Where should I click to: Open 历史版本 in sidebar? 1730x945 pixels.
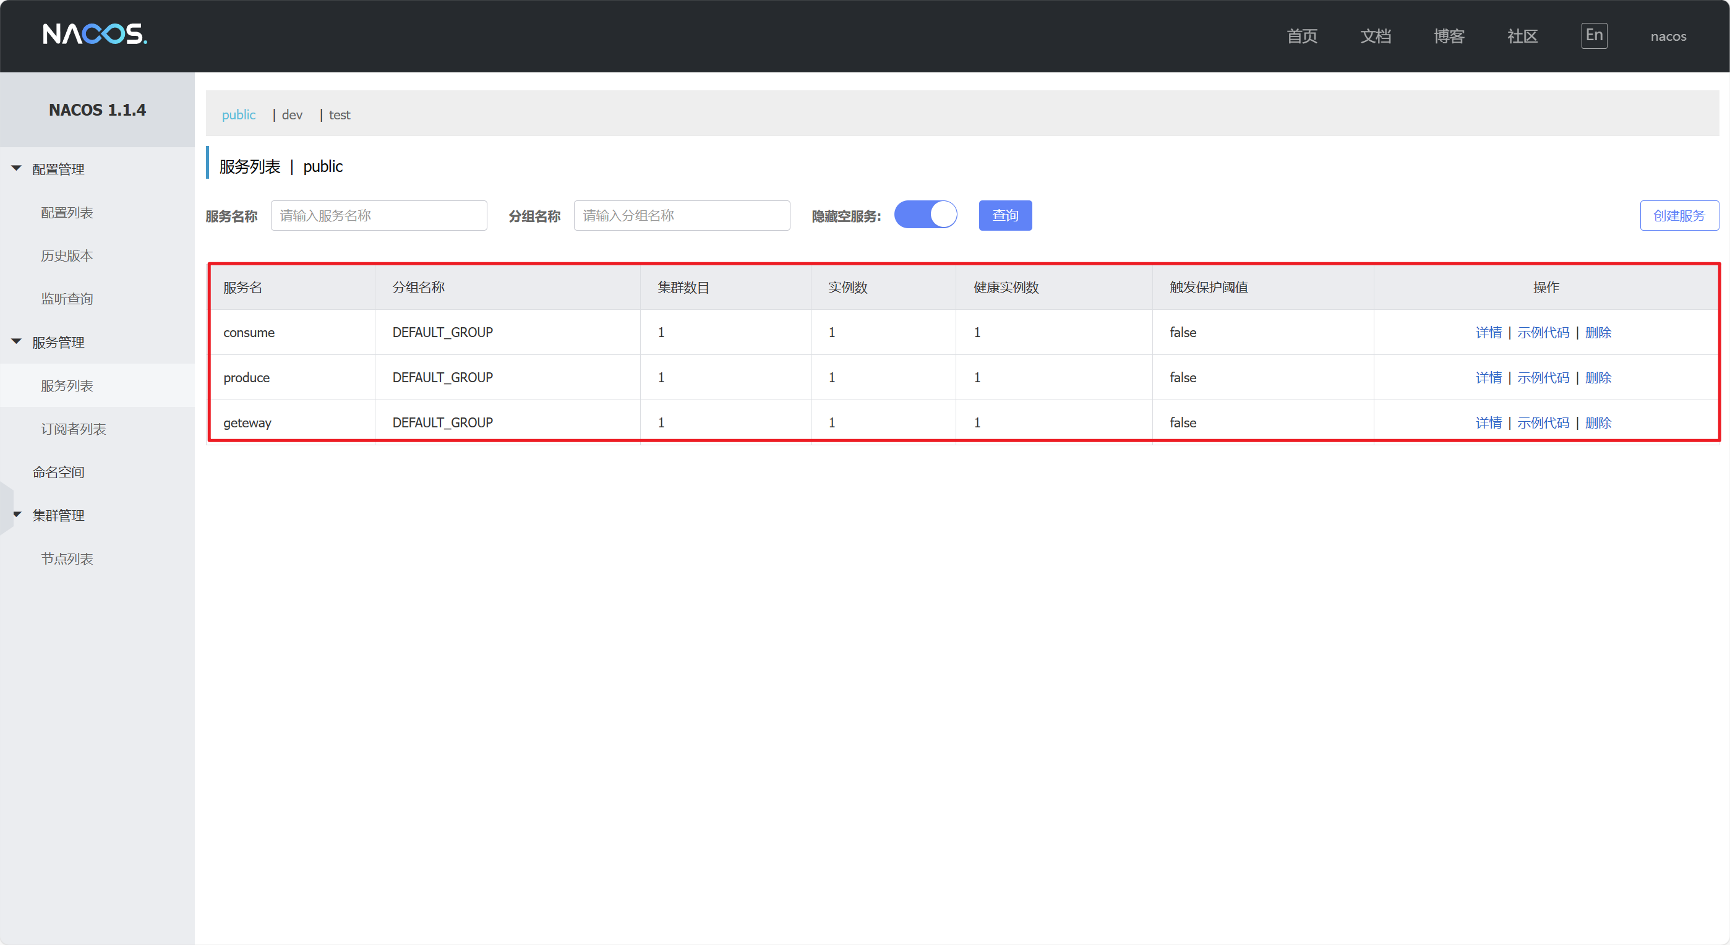[x=67, y=256]
